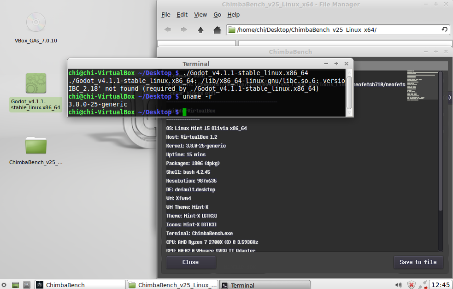Image resolution: width=453 pixels, height=289 pixels.
Task: Click WM Theme: Mint-X line
Action: tap(187, 207)
